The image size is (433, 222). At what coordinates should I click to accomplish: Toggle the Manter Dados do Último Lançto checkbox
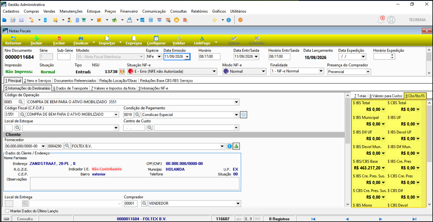point(7,211)
